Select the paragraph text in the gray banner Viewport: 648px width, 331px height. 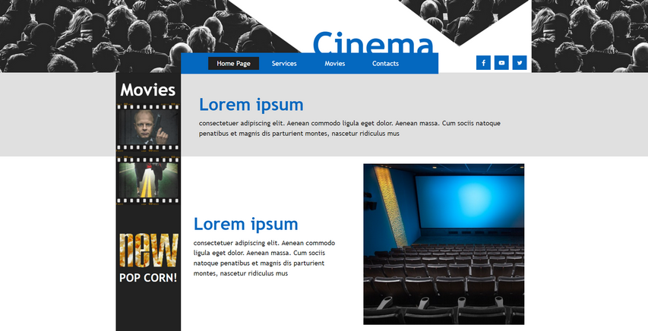349,128
